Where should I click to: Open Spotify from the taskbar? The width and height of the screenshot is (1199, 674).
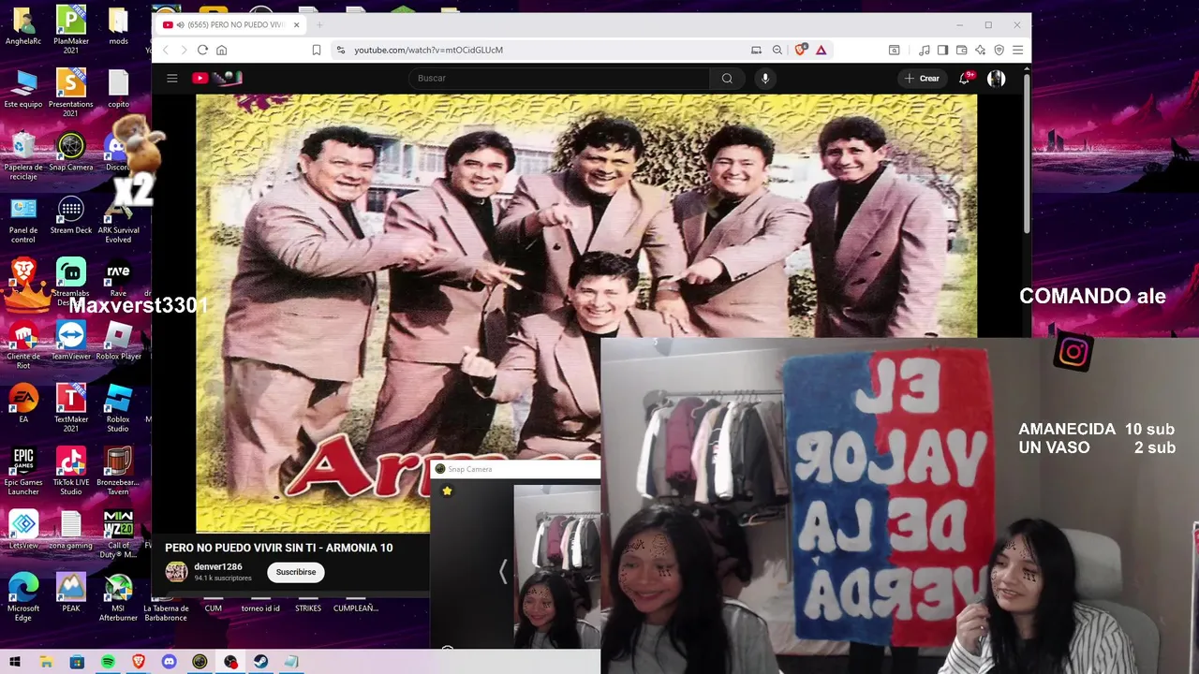108,662
